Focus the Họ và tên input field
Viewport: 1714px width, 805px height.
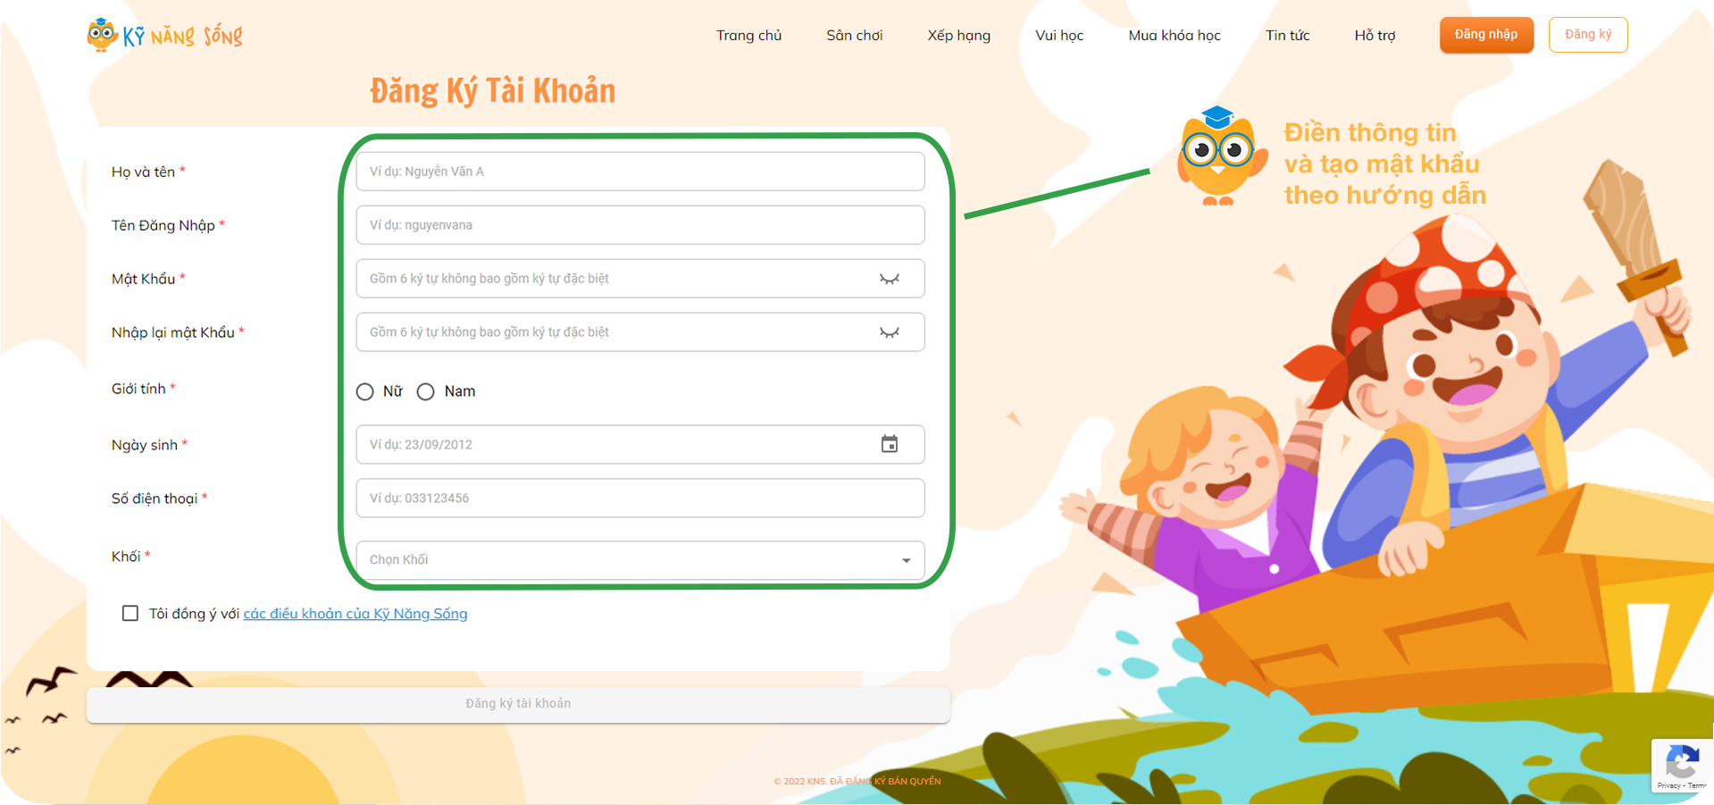tap(640, 172)
